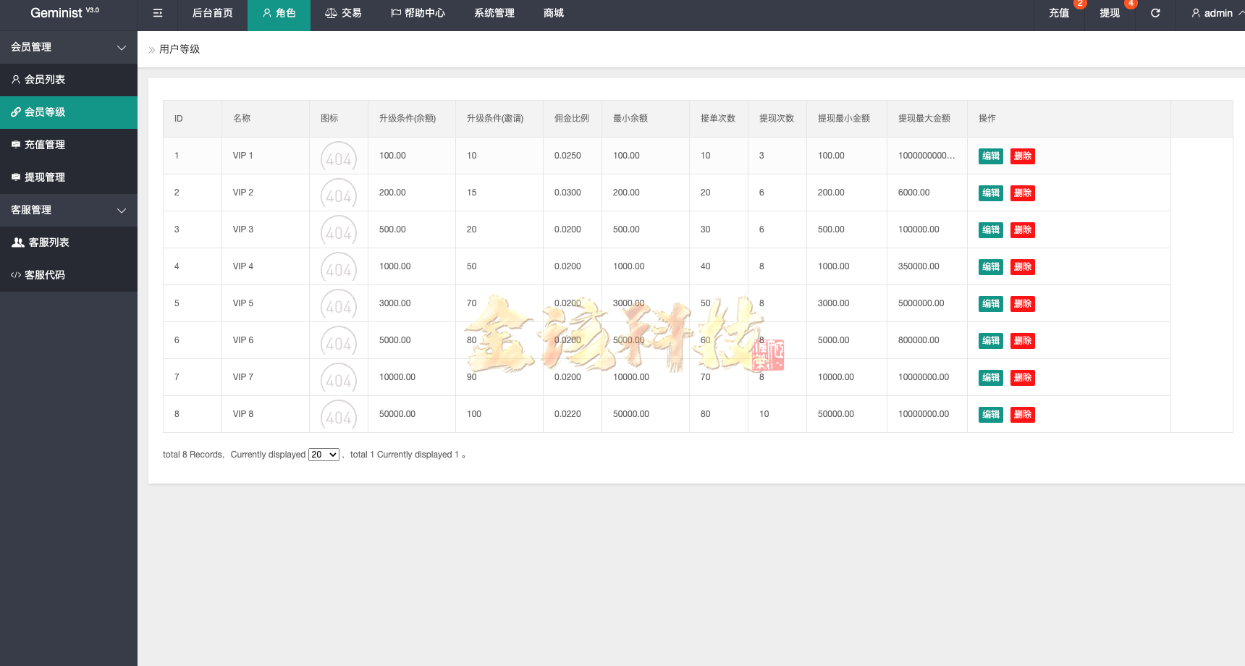Open 提现管理 in the sidebar
The height and width of the screenshot is (666, 1245).
click(45, 177)
